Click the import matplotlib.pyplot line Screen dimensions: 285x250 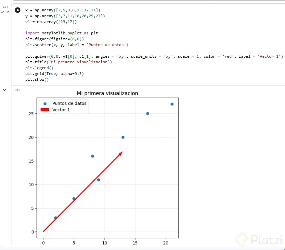(x=62, y=33)
